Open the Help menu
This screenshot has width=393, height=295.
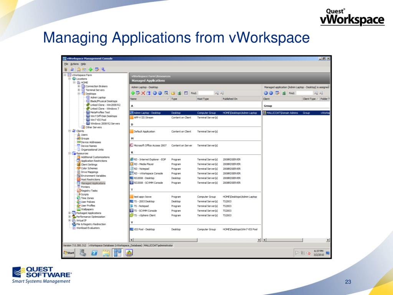pyautogui.click(x=83, y=64)
